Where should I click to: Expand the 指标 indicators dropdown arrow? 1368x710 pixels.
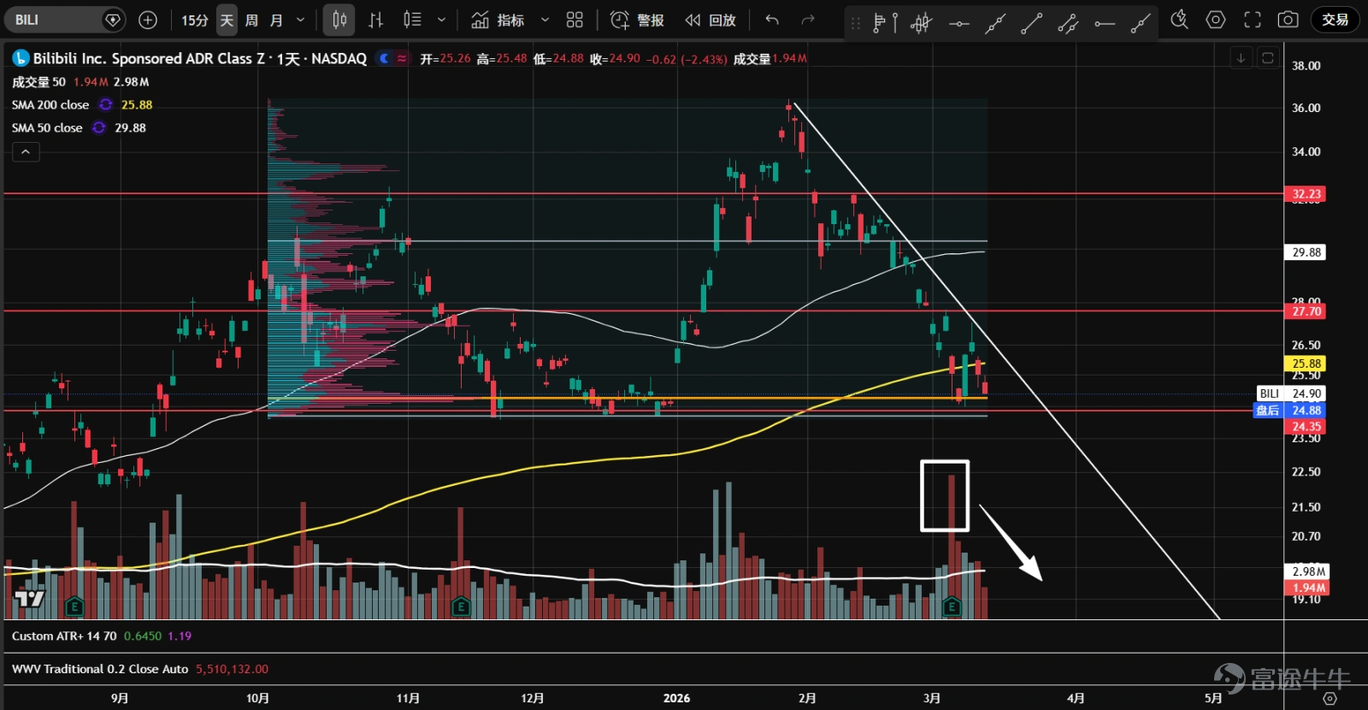coord(545,20)
